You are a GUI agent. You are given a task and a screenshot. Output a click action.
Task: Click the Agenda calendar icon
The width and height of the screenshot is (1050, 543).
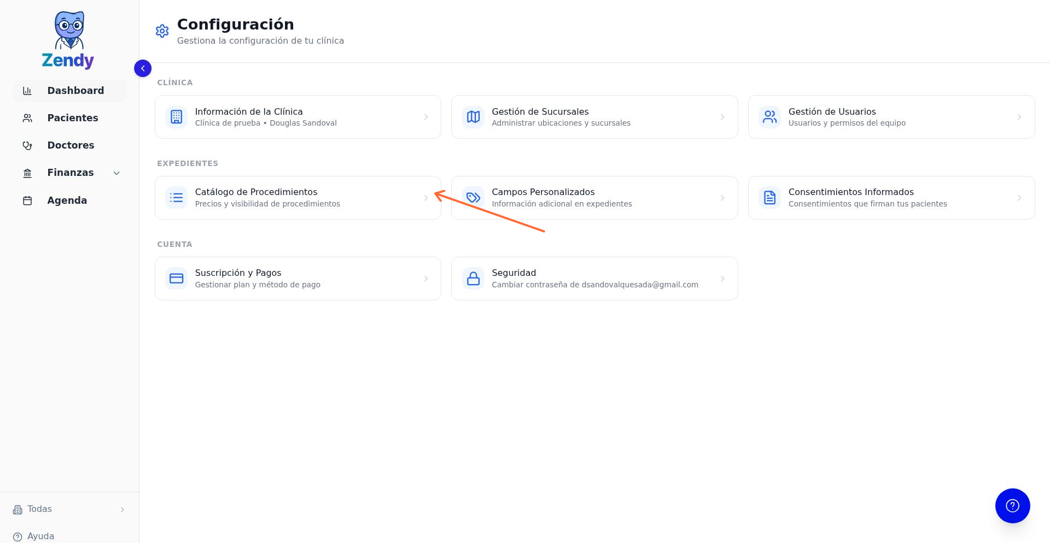tap(27, 200)
